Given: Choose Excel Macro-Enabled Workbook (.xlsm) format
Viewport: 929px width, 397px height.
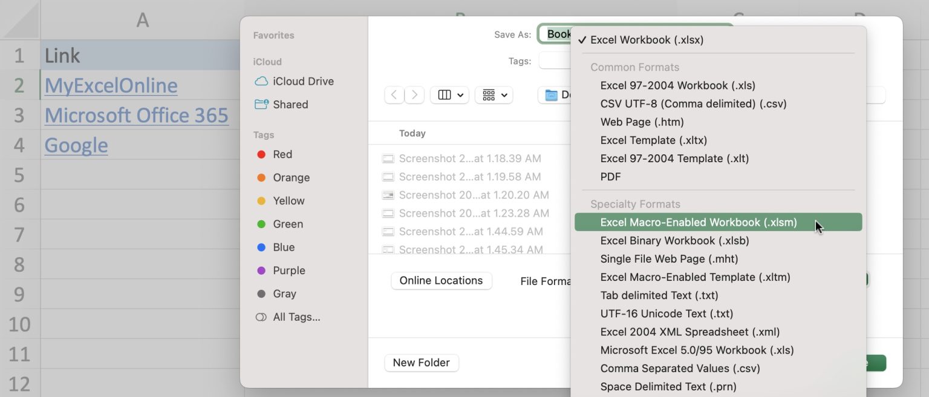Looking at the screenshot, I should pos(698,222).
